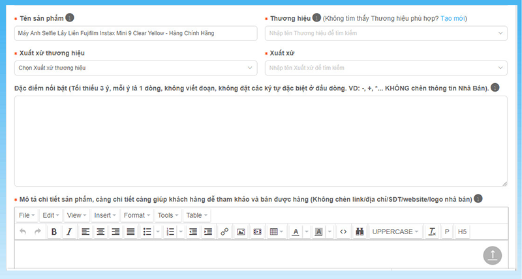Open the Chọn Xuất xứ thương hiệu dropdown

click(x=136, y=68)
